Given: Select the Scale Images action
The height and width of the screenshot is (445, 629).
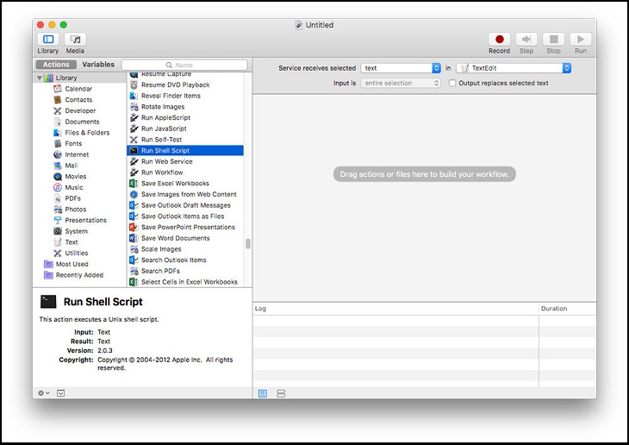Looking at the screenshot, I should tap(185, 249).
